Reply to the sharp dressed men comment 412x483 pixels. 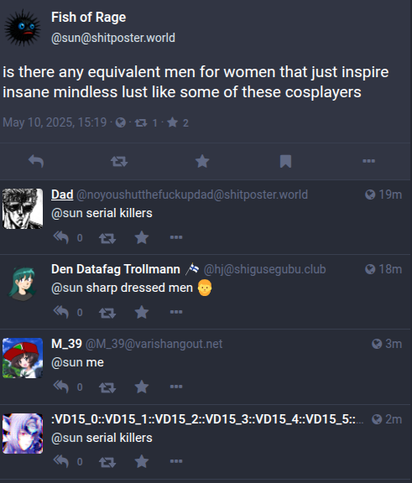60,312
